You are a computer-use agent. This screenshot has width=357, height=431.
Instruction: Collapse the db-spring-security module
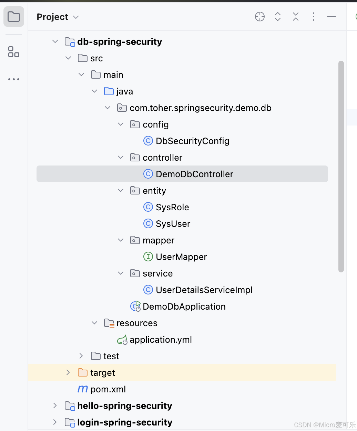pyautogui.click(x=55, y=42)
